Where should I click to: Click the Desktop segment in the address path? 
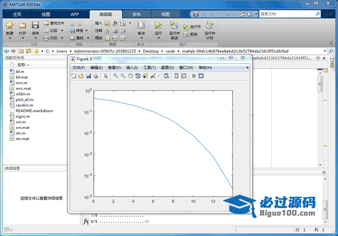click(x=151, y=51)
